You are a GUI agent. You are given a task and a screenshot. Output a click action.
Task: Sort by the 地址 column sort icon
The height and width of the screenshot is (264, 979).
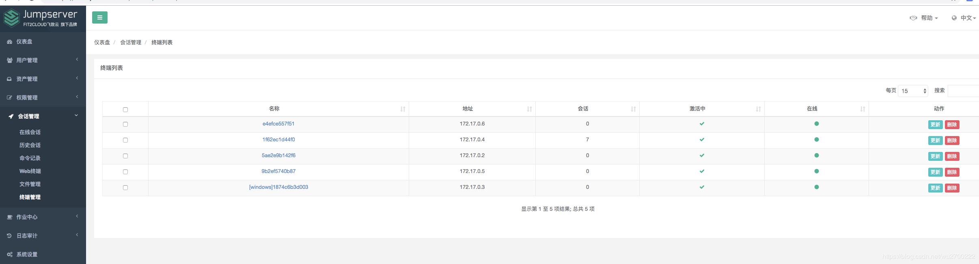point(529,109)
